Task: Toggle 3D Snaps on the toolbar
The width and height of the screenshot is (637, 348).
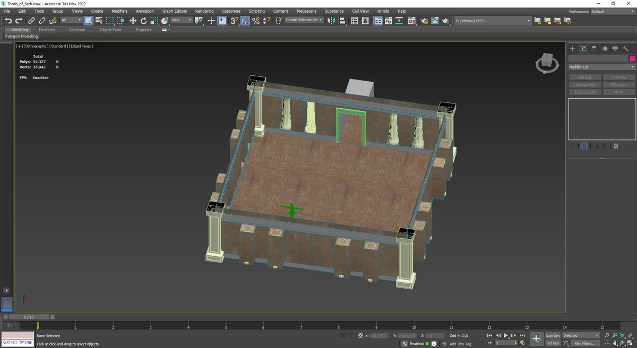Action: [234, 20]
